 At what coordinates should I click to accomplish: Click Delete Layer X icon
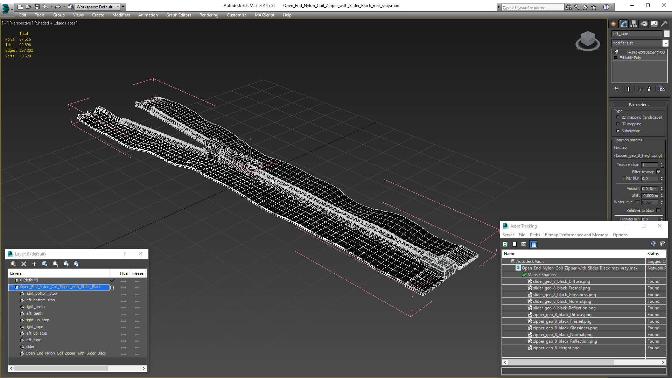24,264
